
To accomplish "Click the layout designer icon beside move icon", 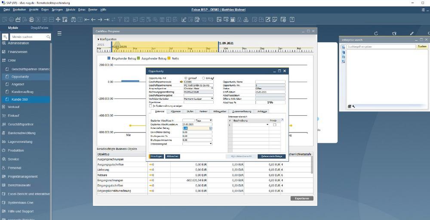I will [64, 19].
